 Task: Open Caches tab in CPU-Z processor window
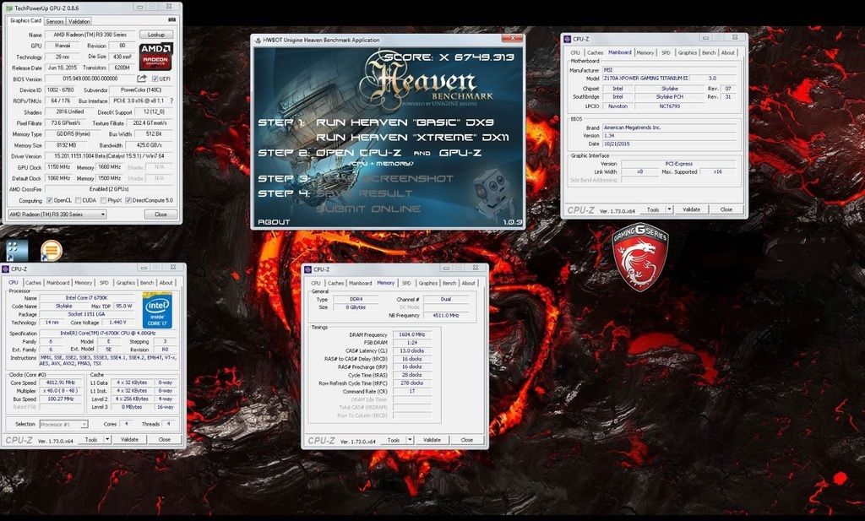pos(34,283)
